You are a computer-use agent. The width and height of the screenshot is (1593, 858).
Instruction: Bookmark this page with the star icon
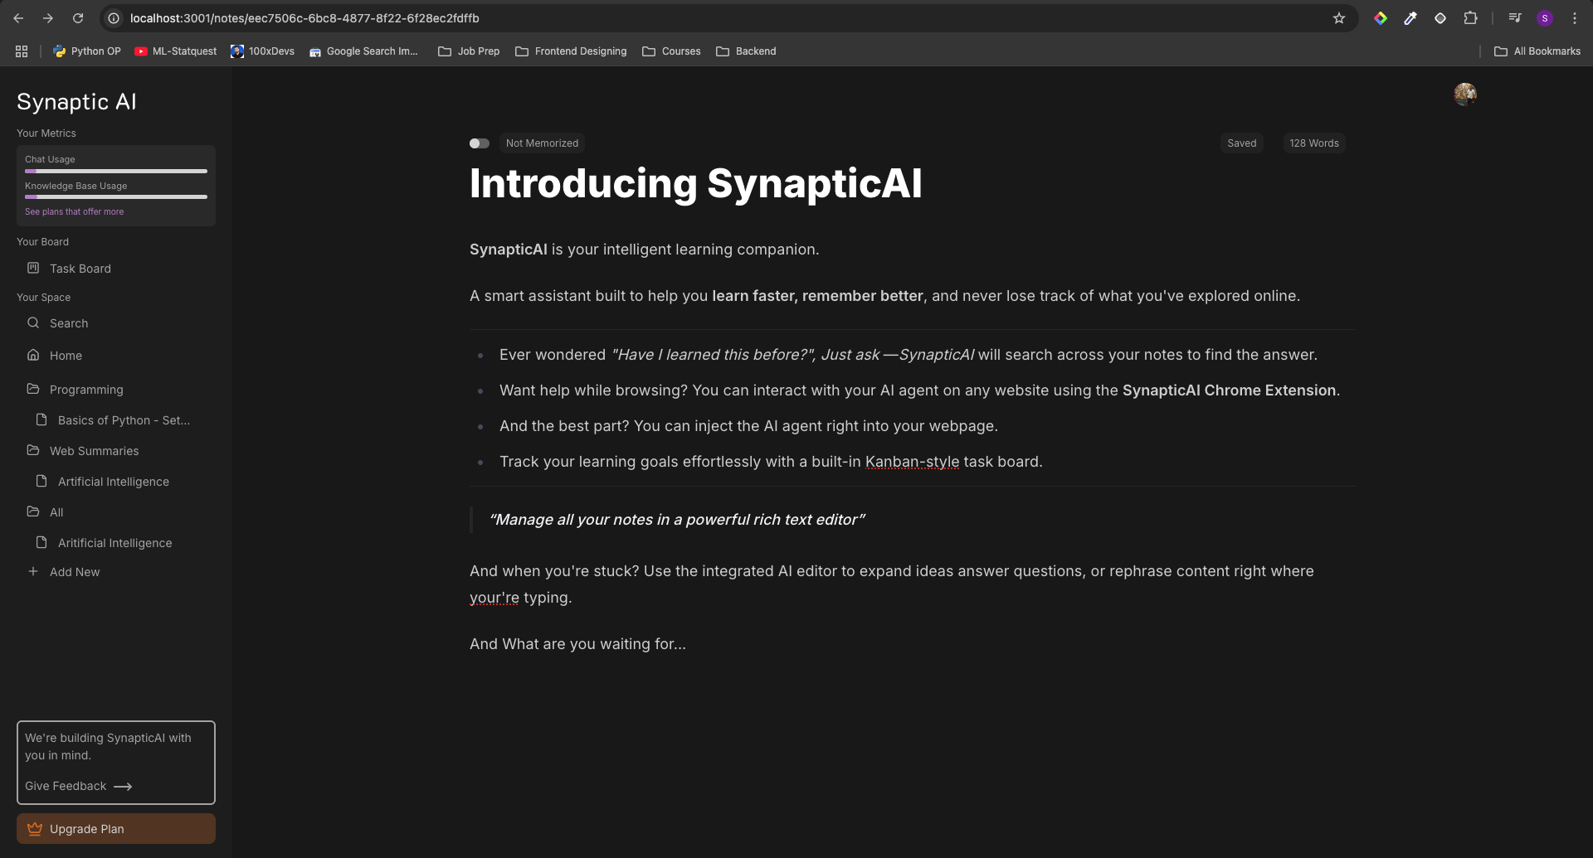pyautogui.click(x=1339, y=18)
